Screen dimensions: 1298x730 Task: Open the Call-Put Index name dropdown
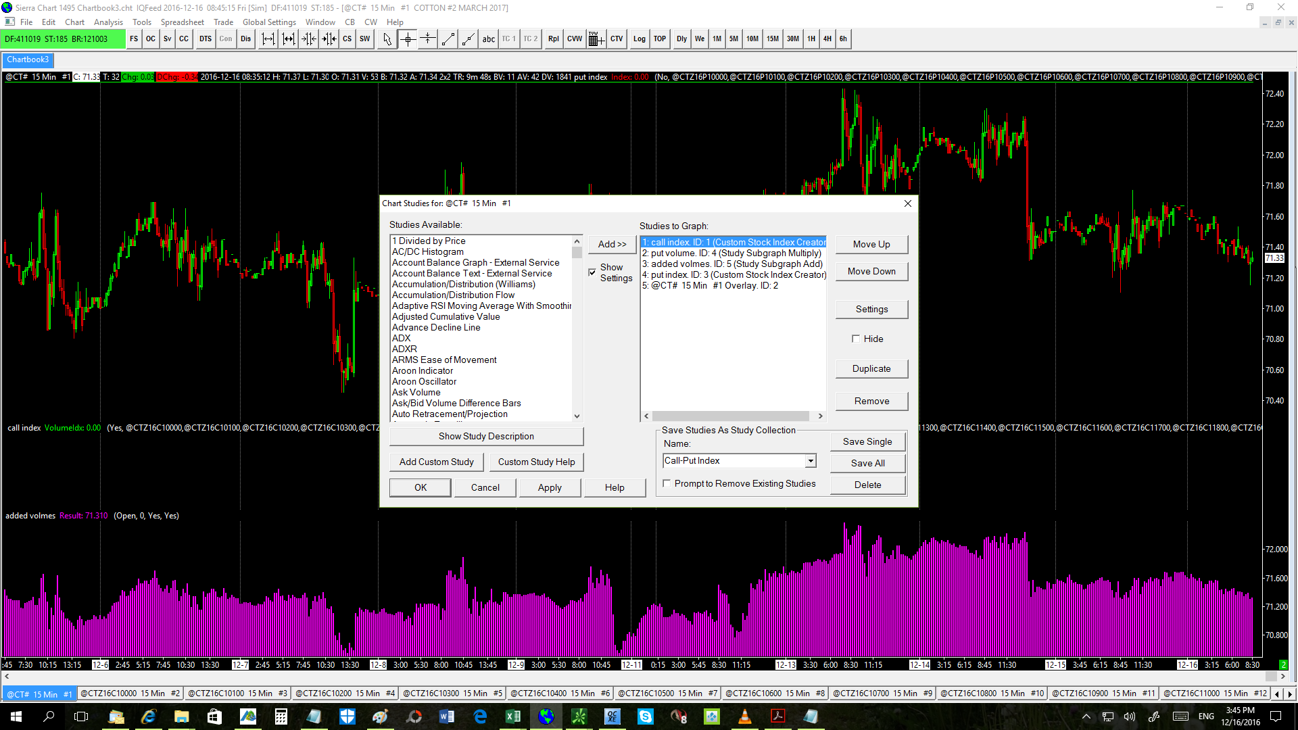[810, 461]
